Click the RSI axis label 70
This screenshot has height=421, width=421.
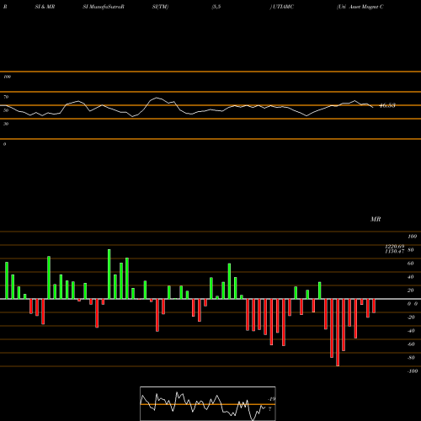point(6,97)
